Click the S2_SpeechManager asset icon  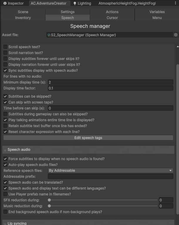pyautogui.click(x=49, y=35)
